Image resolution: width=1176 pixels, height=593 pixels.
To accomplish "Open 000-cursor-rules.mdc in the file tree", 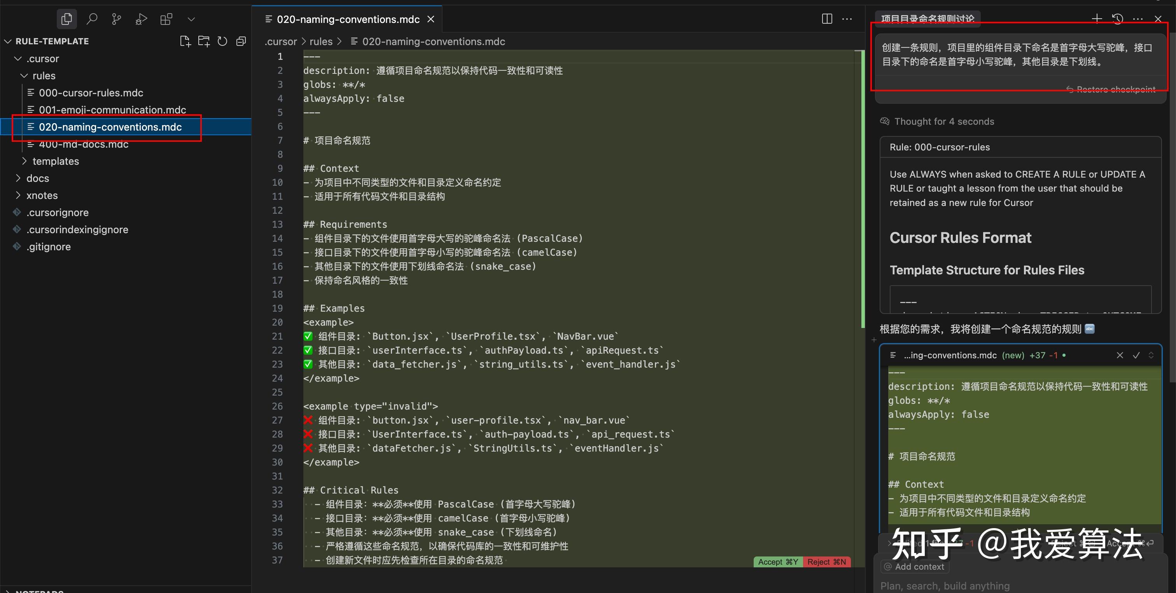I will click(91, 92).
